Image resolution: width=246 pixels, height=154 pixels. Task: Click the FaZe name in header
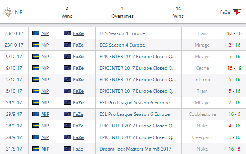pos(226,12)
